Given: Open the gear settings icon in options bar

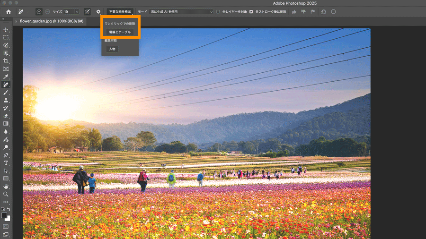Looking at the screenshot, I should pyautogui.click(x=98, y=12).
